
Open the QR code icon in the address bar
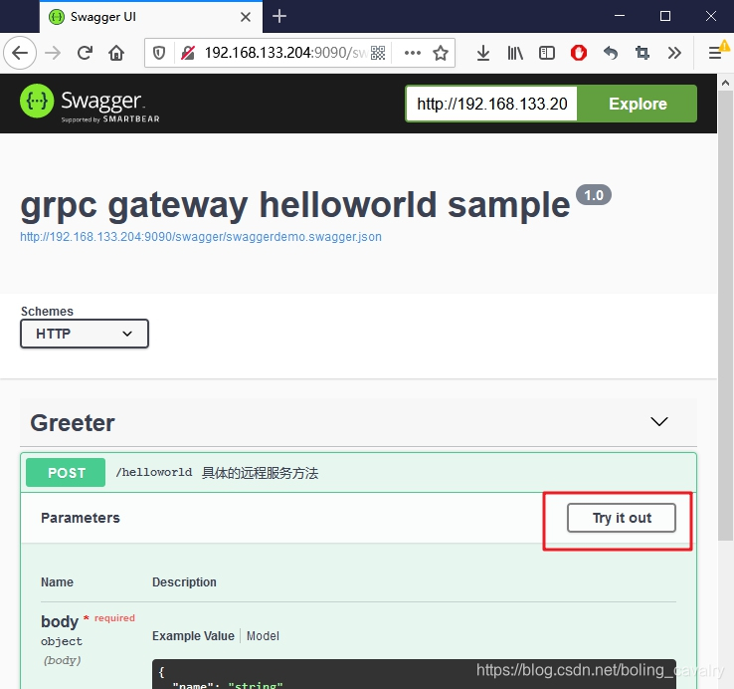[378, 53]
